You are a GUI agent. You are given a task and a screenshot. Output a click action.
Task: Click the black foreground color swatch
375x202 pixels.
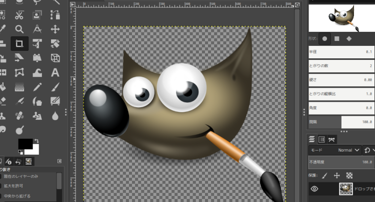(x=24, y=144)
